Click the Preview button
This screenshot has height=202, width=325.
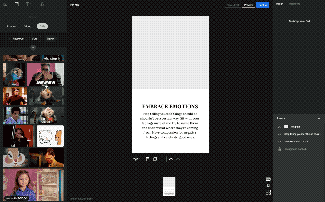coord(249,5)
